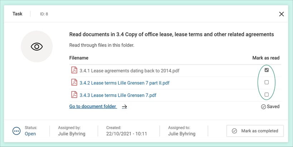Click the PDF icon for Lease agreements 2014
293x147 pixels.
[74, 70]
